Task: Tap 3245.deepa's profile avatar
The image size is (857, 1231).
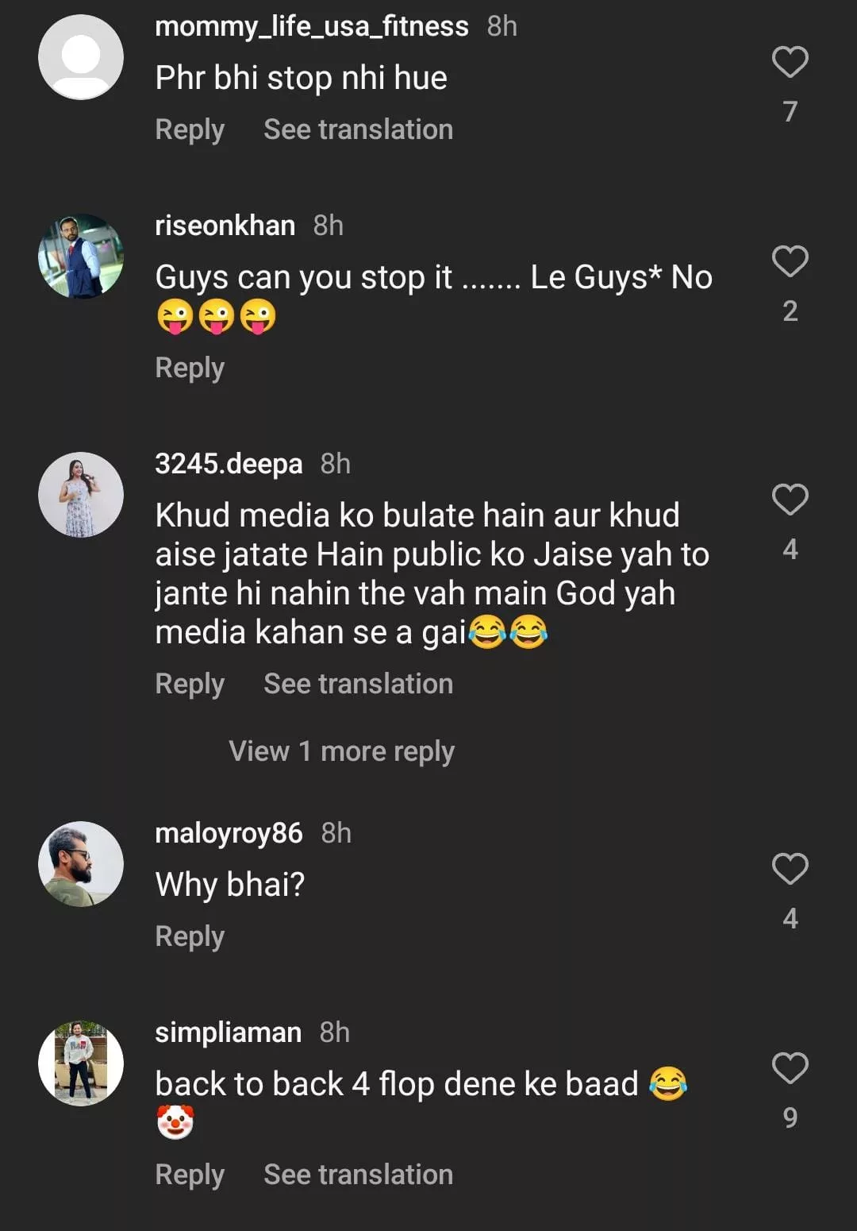Action: tap(81, 495)
